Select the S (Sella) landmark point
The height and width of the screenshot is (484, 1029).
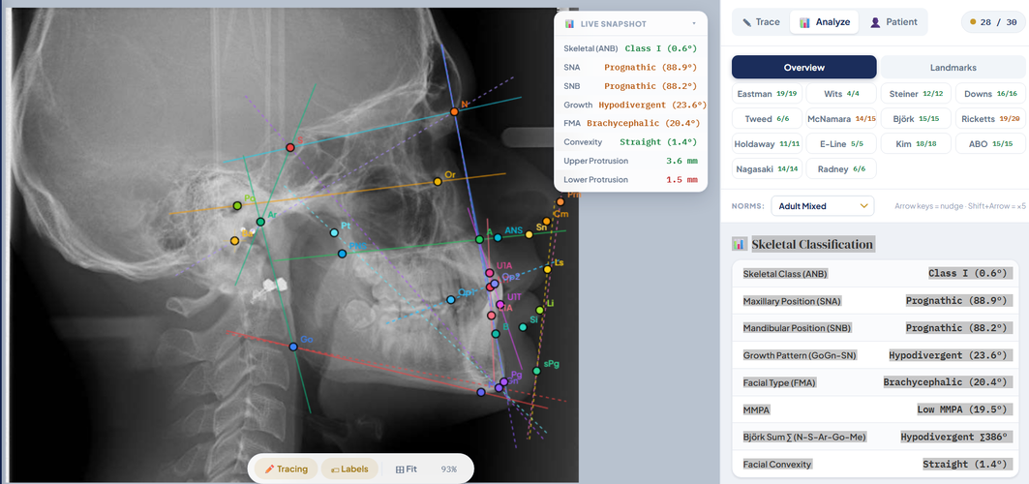[290, 147]
